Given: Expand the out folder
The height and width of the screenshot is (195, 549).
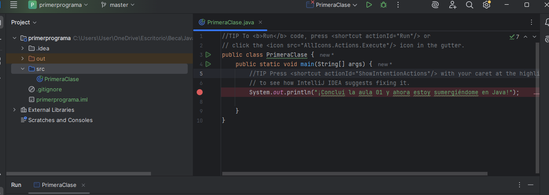Looking at the screenshot, I should [x=23, y=58].
